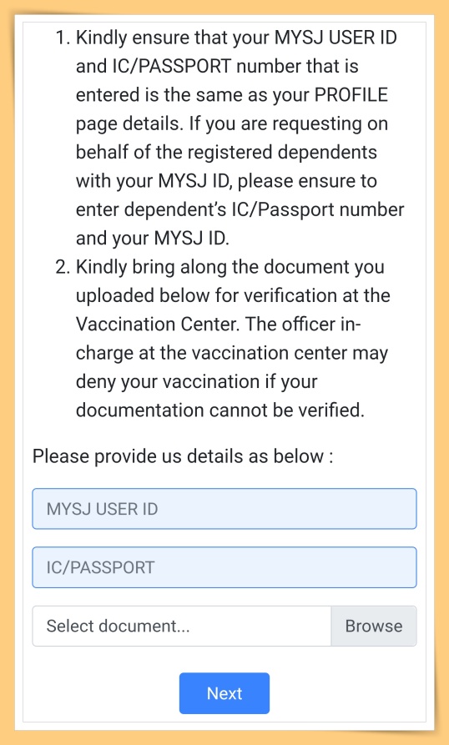This screenshot has width=449, height=745.
Task: Click 'Kindly bring along the document you' line
Action: point(230,268)
